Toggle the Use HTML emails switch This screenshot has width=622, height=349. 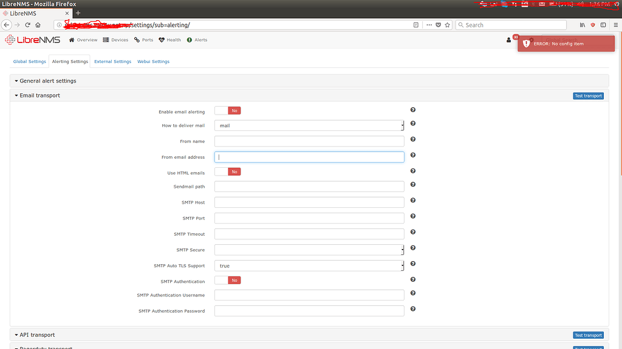point(228,172)
